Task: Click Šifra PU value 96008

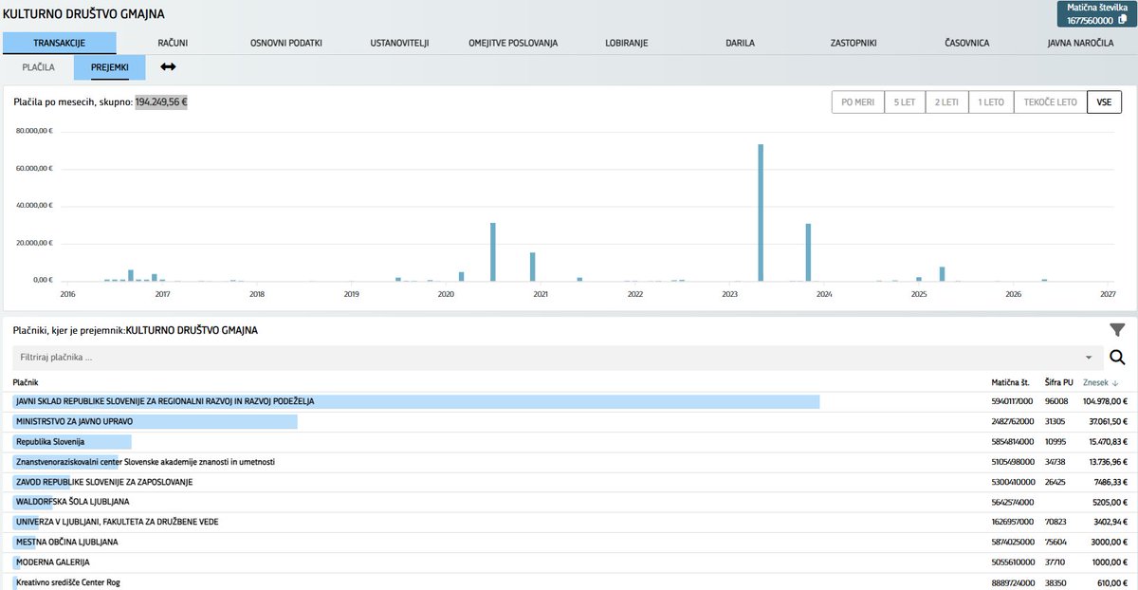Action: click(1057, 401)
